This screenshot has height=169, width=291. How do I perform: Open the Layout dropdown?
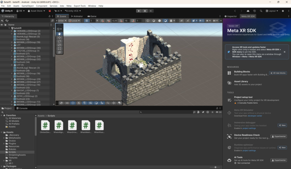pos(272,11)
